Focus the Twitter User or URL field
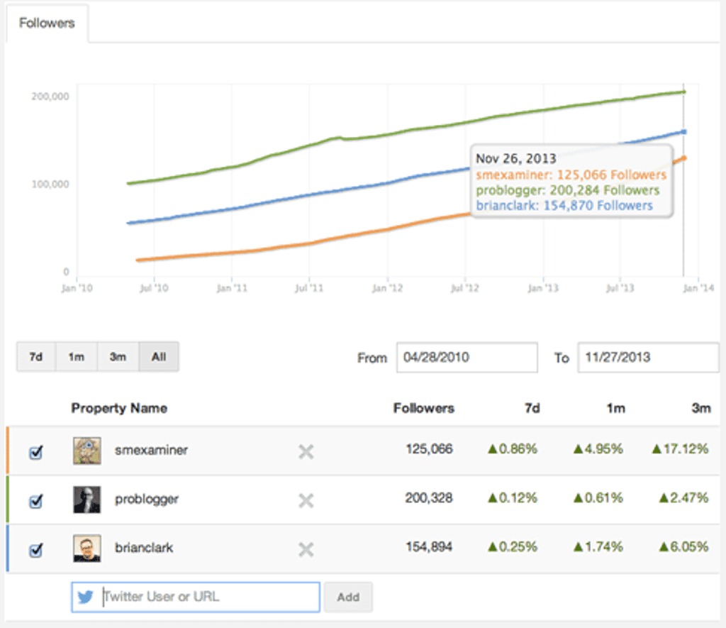Image resolution: width=726 pixels, height=628 pixels. (x=196, y=597)
